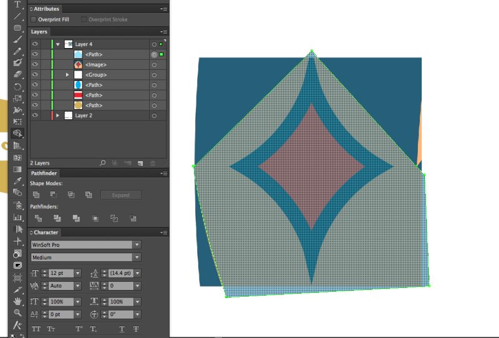Viewport: 499px width, 338px height.
Task: Apply Unite shape mode in Pathfinder
Action: point(36,195)
